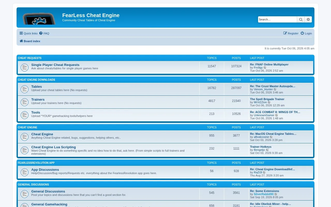View latest post icon beside RaZi3l
The image size is (331, 207).
tap(264, 172)
